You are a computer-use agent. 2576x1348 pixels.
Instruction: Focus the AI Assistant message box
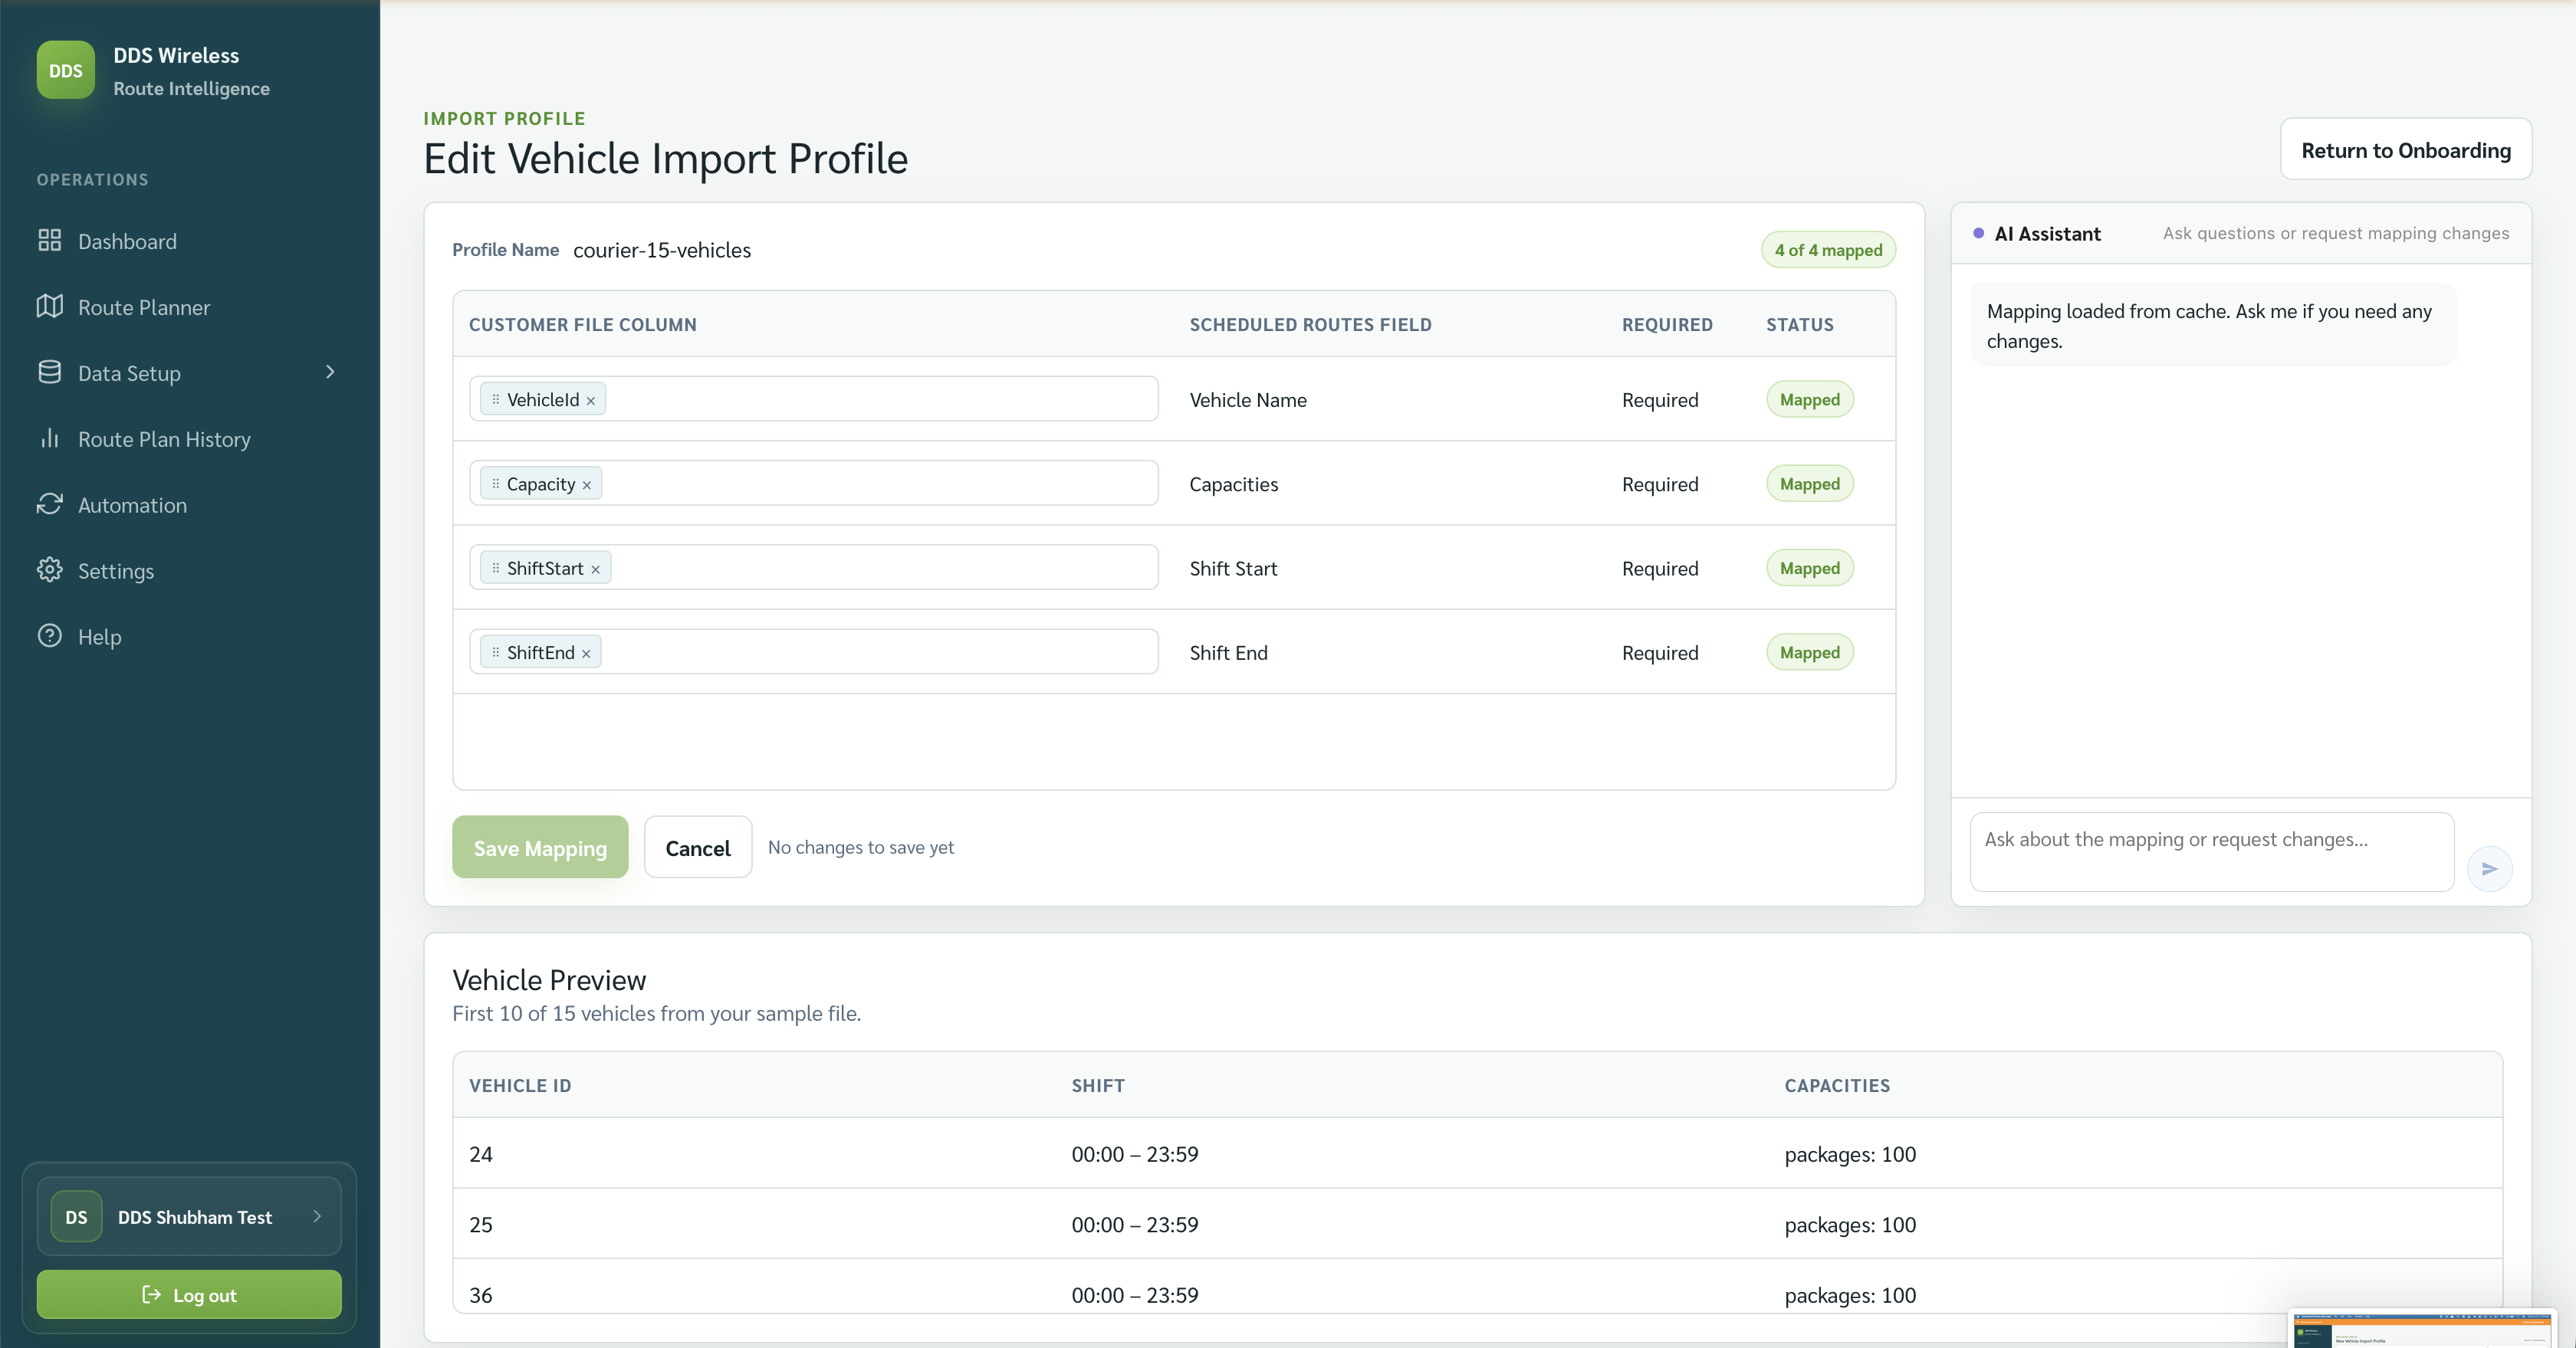[2212, 852]
